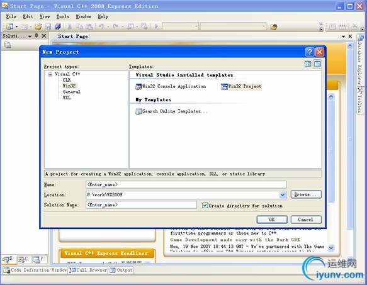Click the Name input field
Viewport: 367px width, 285px height.
[x=186, y=184]
